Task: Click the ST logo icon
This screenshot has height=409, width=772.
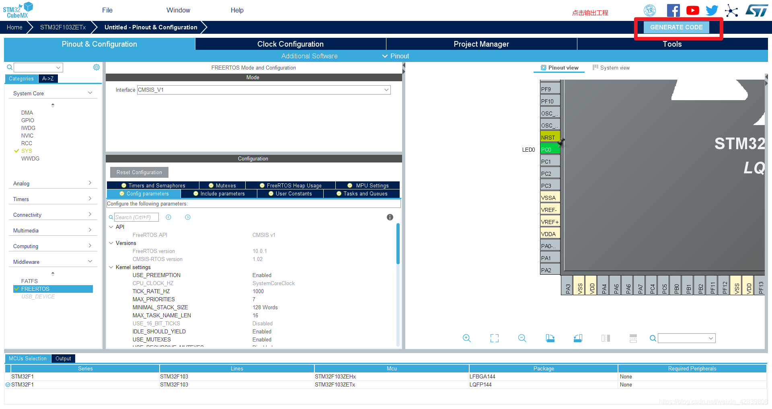Action: pos(756,10)
